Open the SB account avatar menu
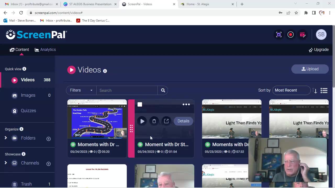Image resolution: width=335 pixels, height=188 pixels. pyautogui.click(x=321, y=34)
